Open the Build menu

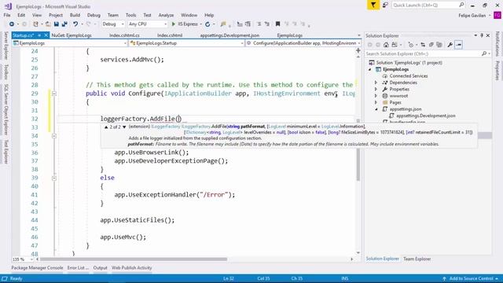[75, 15]
